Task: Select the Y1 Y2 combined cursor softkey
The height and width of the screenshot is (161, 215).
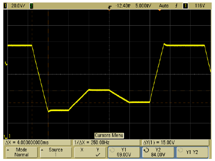Action: pyautogui.click(x=192, y=152)
